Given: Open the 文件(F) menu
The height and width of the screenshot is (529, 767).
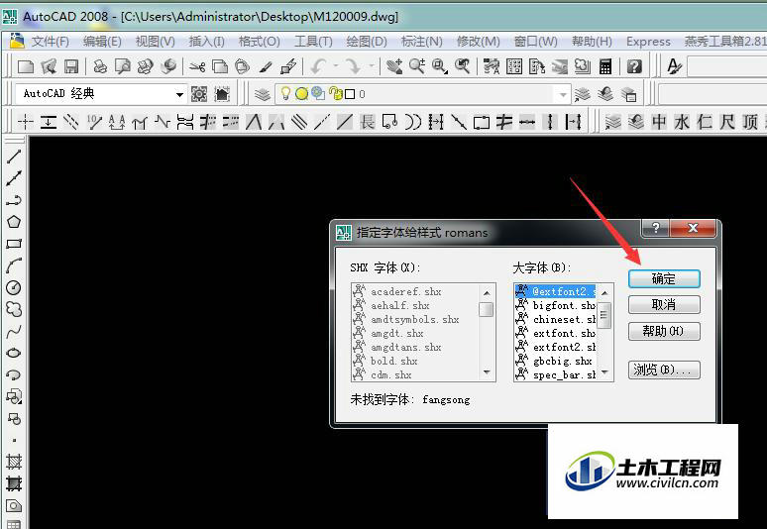Looking at the screenshot, I should (x=51, y=42).
